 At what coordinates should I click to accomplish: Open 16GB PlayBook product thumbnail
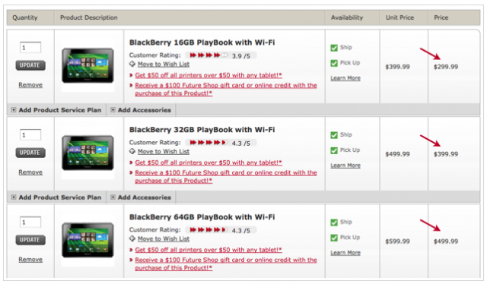[x=88, y=65]
